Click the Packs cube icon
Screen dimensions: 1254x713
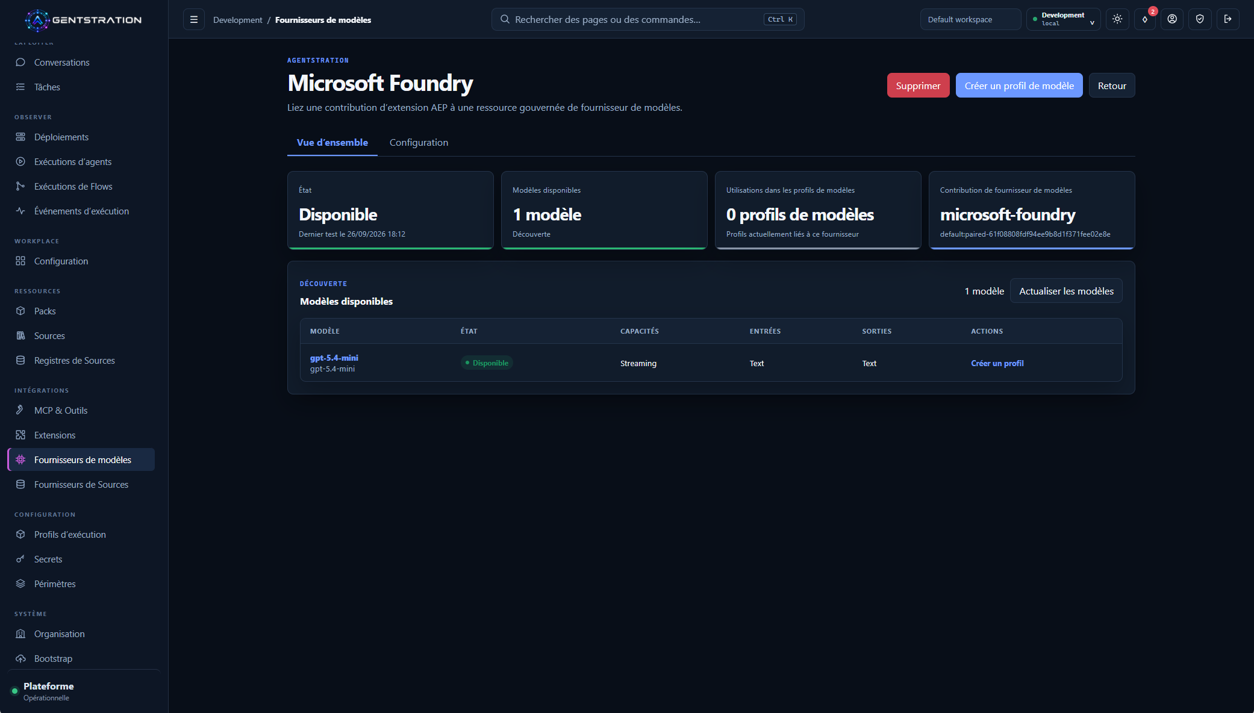tap(20, 311)
